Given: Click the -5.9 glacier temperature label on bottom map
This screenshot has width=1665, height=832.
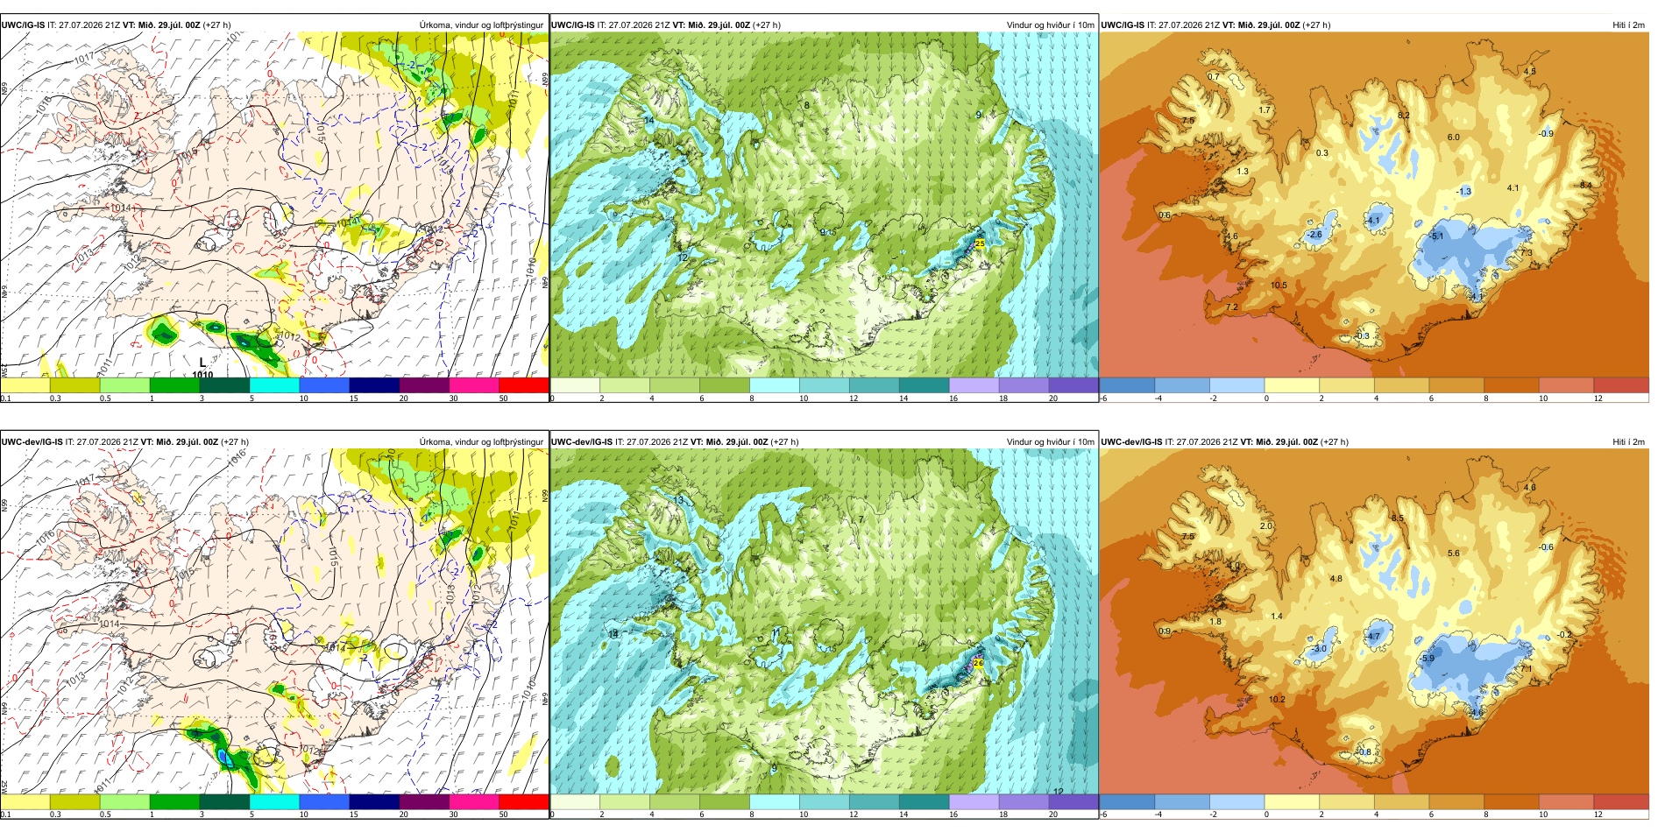Looking at the screenshot, I should [1427, 659].
